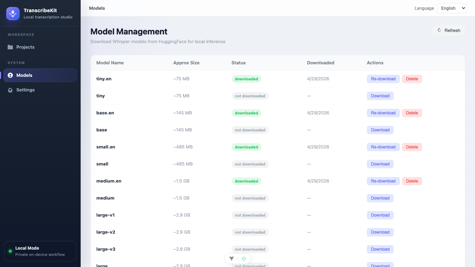Image resolution: width=475 pixels, height=267 pixels.
Task: Click the downloaded badge for small.en
Action: tap(247, 147)
